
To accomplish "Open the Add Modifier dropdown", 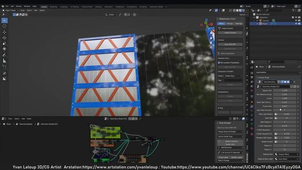I will point(278,72).
